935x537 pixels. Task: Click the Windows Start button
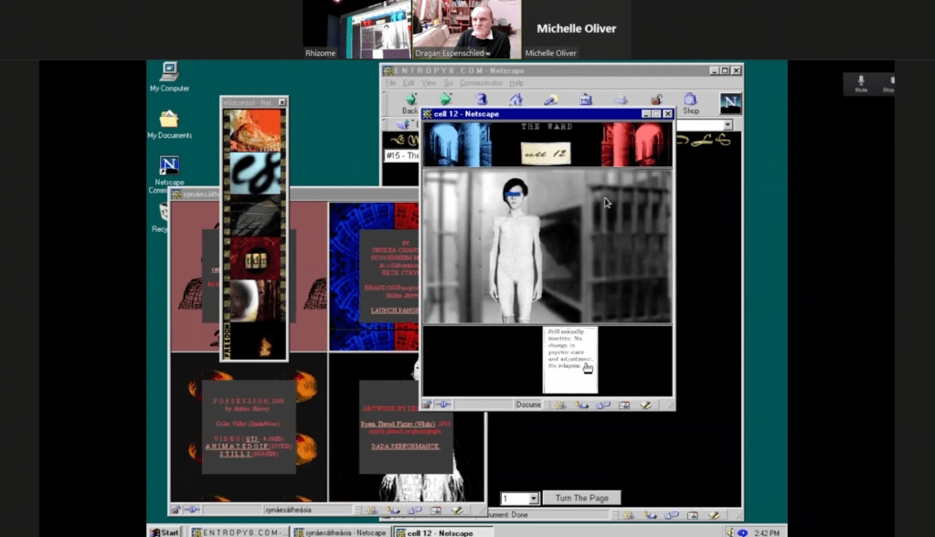[x=165, y=532]
